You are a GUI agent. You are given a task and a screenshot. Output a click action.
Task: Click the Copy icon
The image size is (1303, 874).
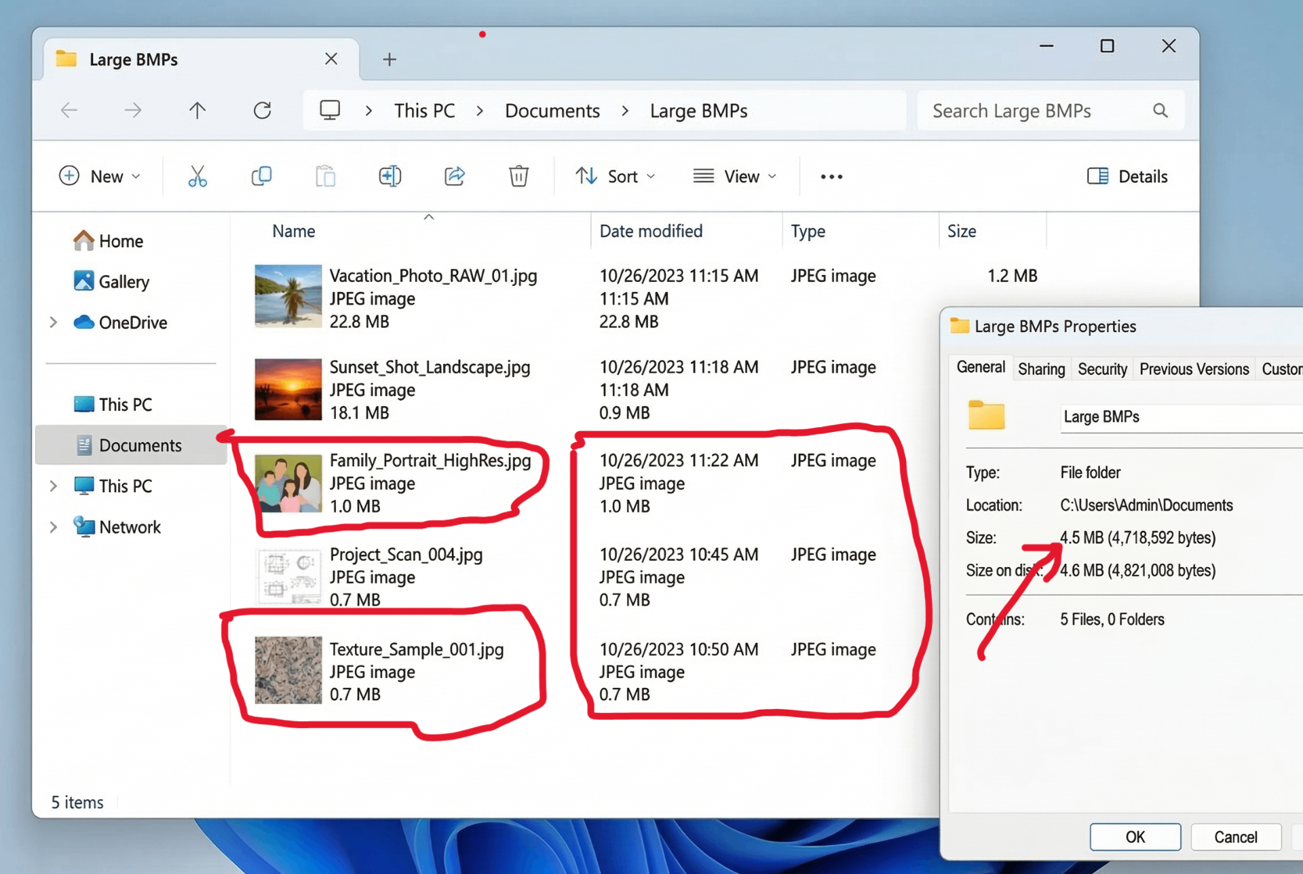pos(261,176)
